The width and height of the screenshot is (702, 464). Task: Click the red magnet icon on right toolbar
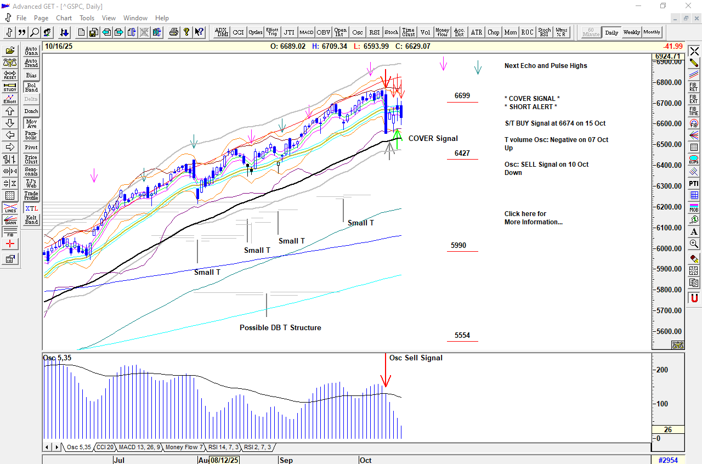click(x=694, y=298)
